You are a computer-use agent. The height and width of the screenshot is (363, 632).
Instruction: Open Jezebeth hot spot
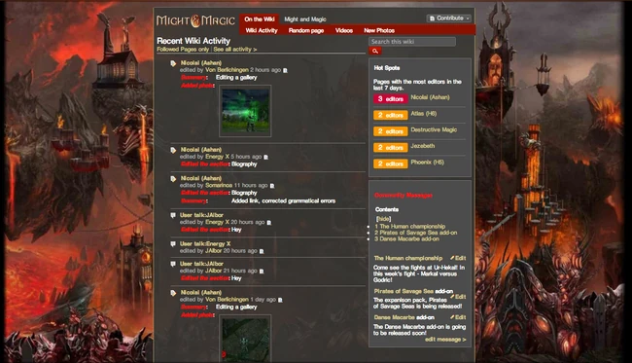422,146
